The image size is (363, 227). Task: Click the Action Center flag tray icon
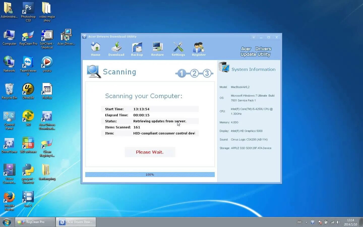320,222
